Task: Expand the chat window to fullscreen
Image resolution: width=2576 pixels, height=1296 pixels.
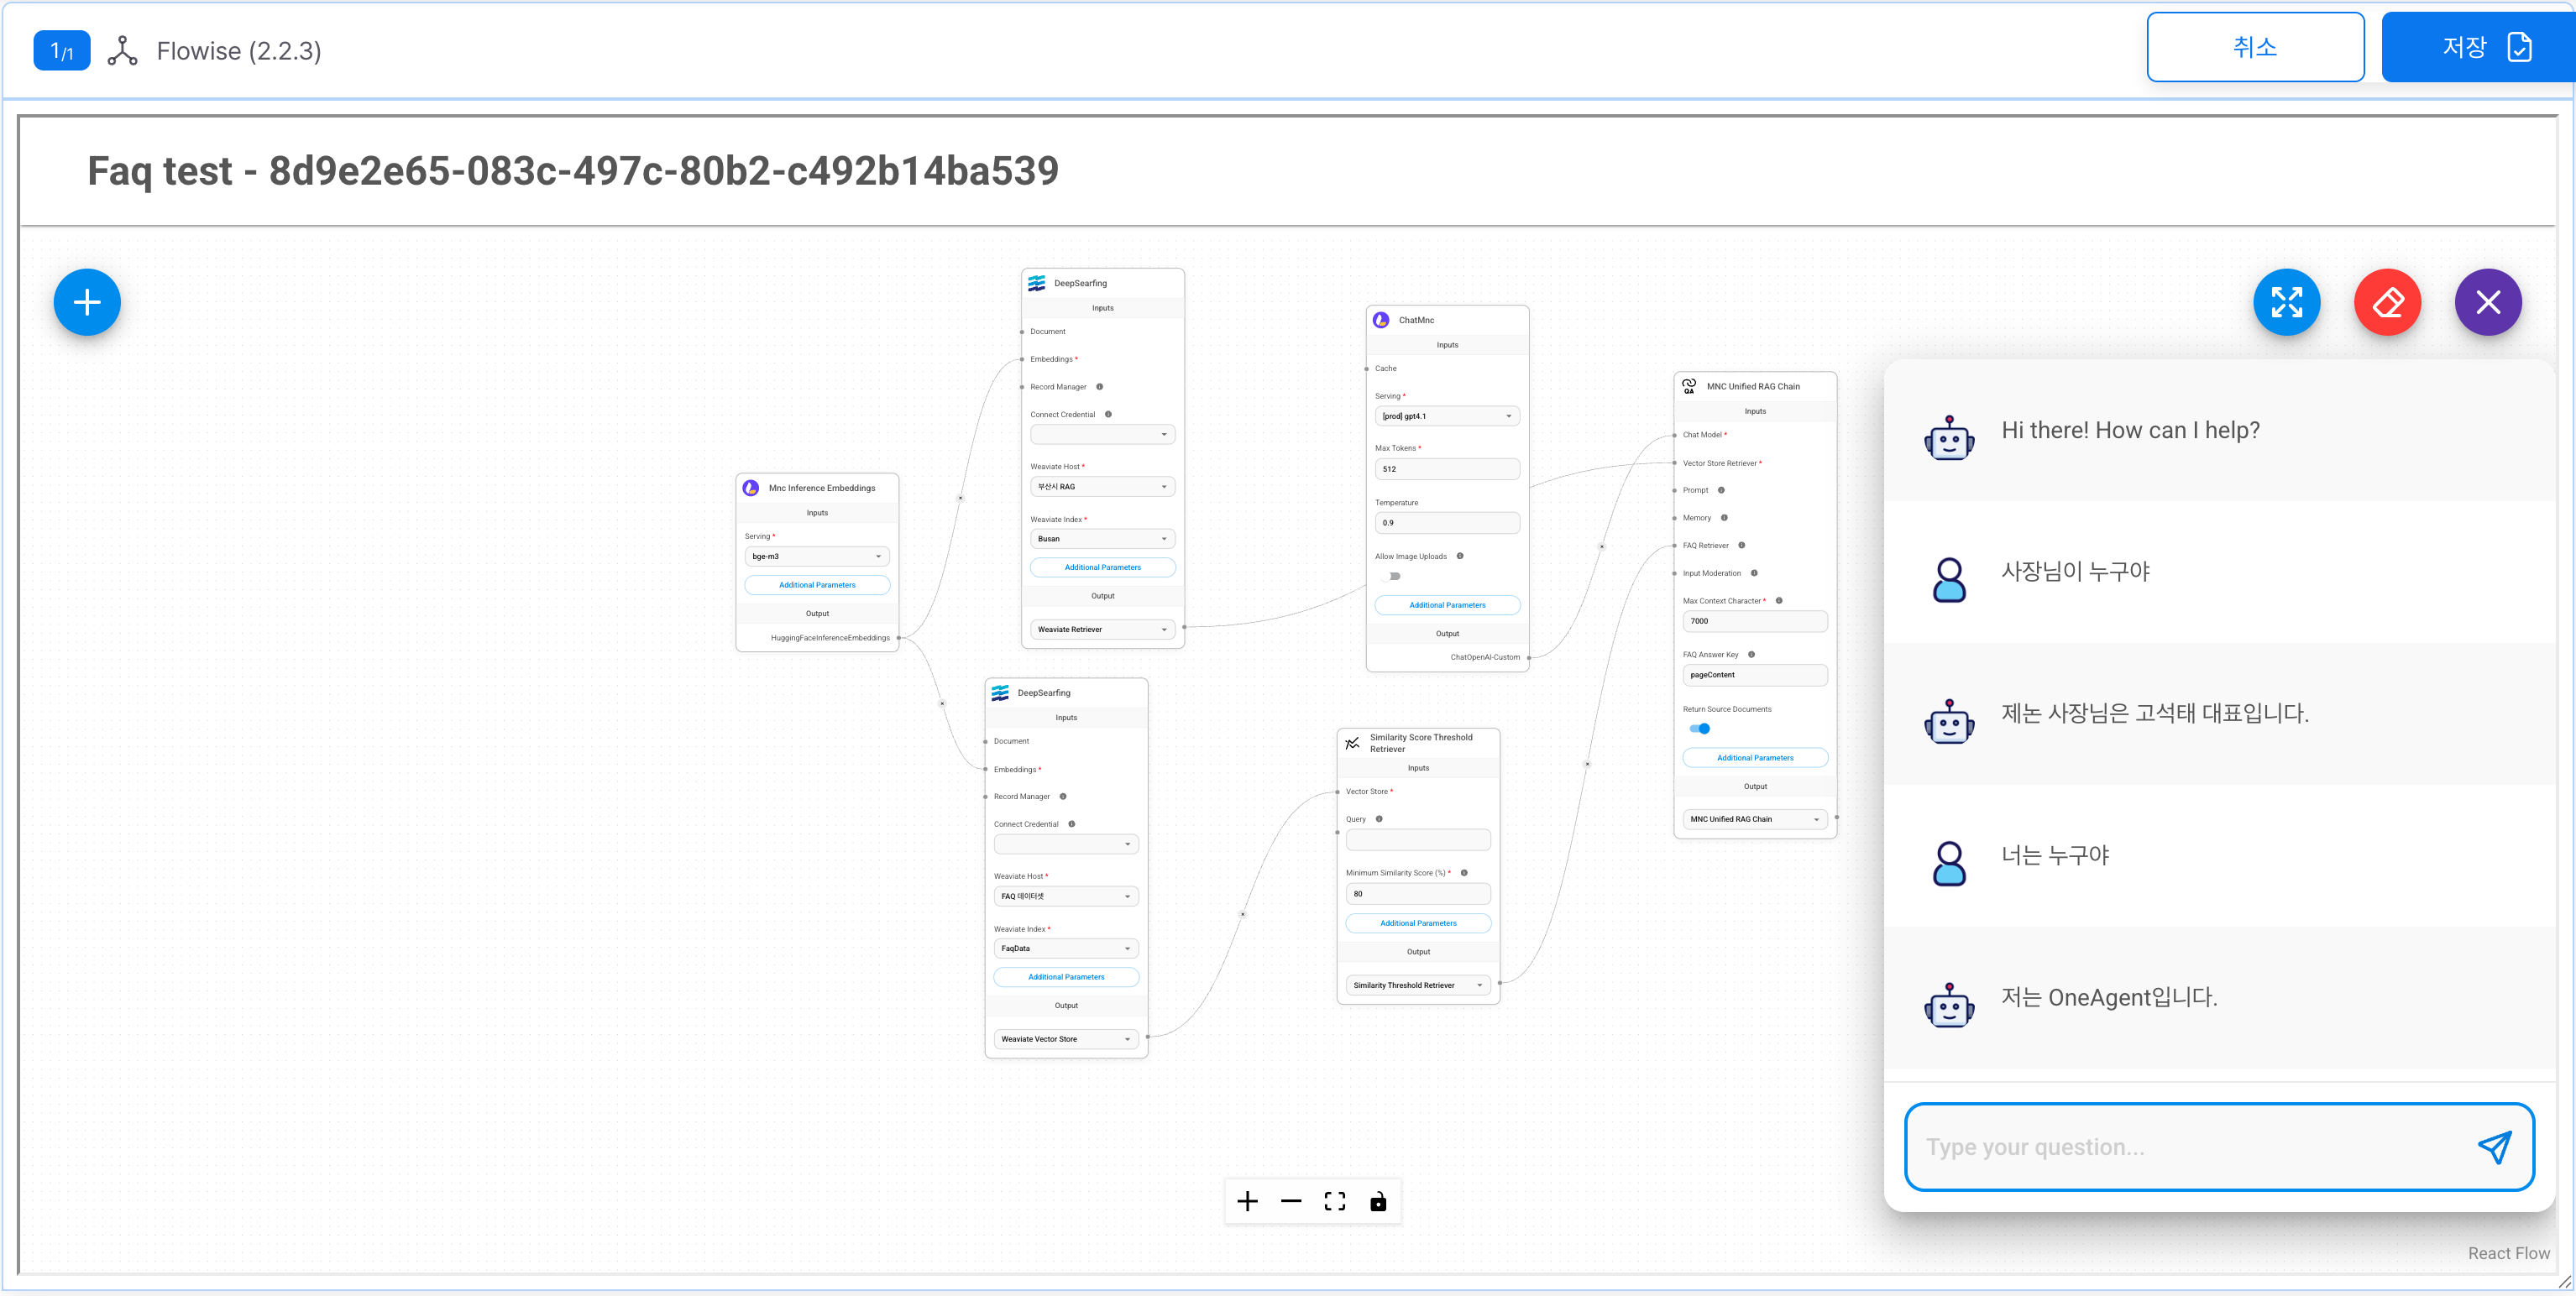Action: pyautogui.click(x=2286, y=302)
